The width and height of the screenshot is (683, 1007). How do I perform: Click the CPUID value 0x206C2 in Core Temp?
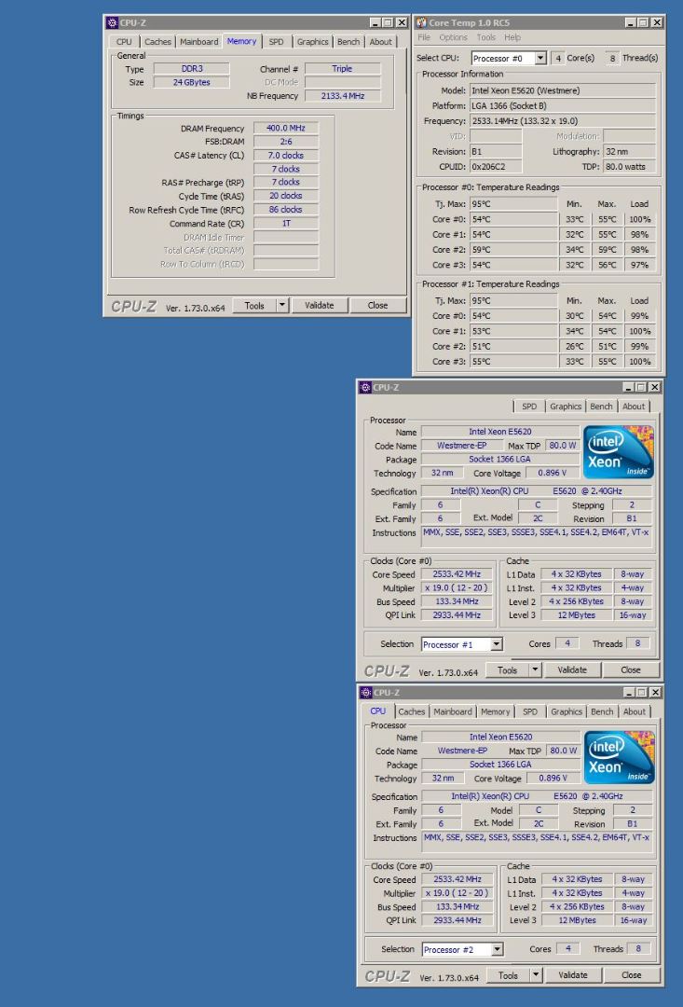[x=496, y=166]
